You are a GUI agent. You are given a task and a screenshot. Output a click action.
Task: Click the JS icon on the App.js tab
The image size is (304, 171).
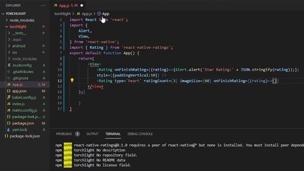tap(56, 5)
